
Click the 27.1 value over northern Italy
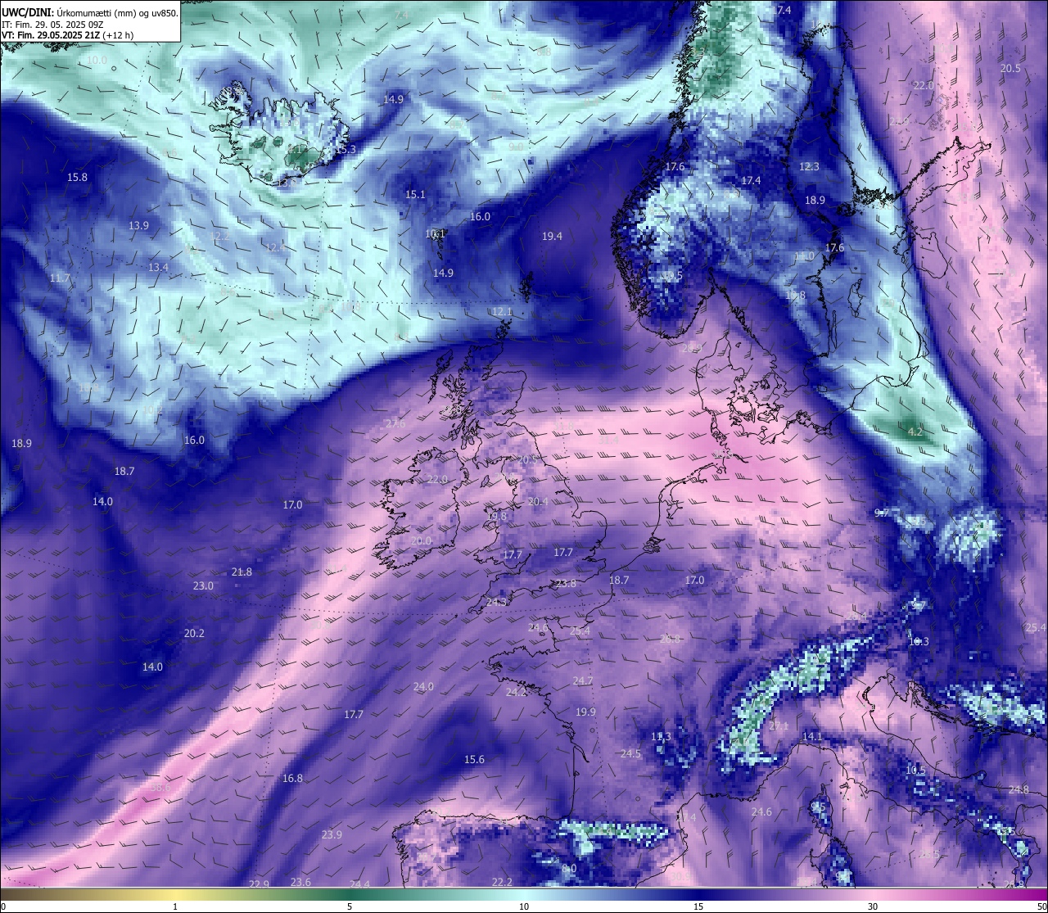779,726
